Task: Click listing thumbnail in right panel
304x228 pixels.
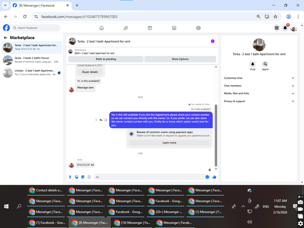Action: tap(259, 44)
